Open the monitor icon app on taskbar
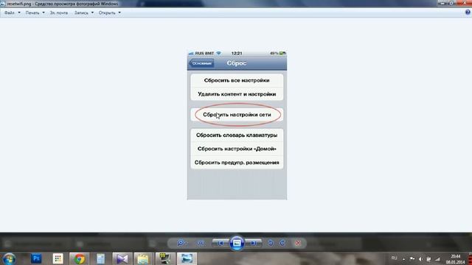The height and width of the screenshot is (265, 472). tap(165, 258)
